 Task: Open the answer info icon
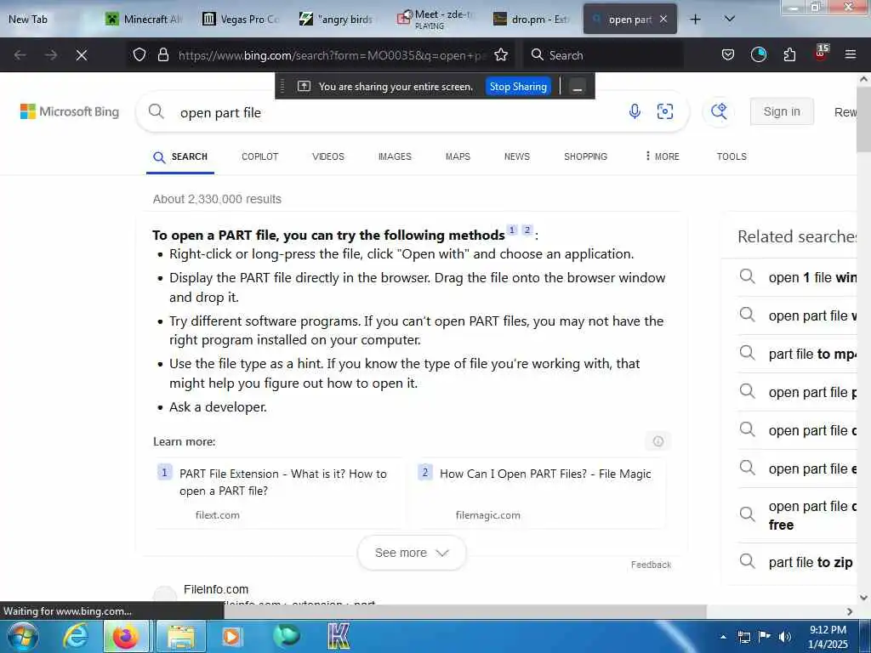[658, 441]
